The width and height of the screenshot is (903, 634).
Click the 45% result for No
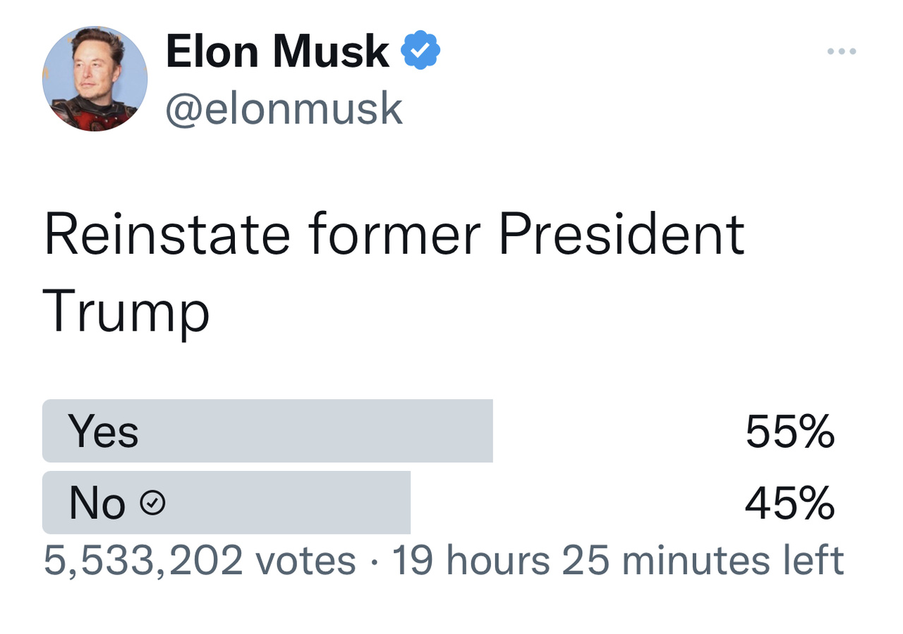pos(790,504)
